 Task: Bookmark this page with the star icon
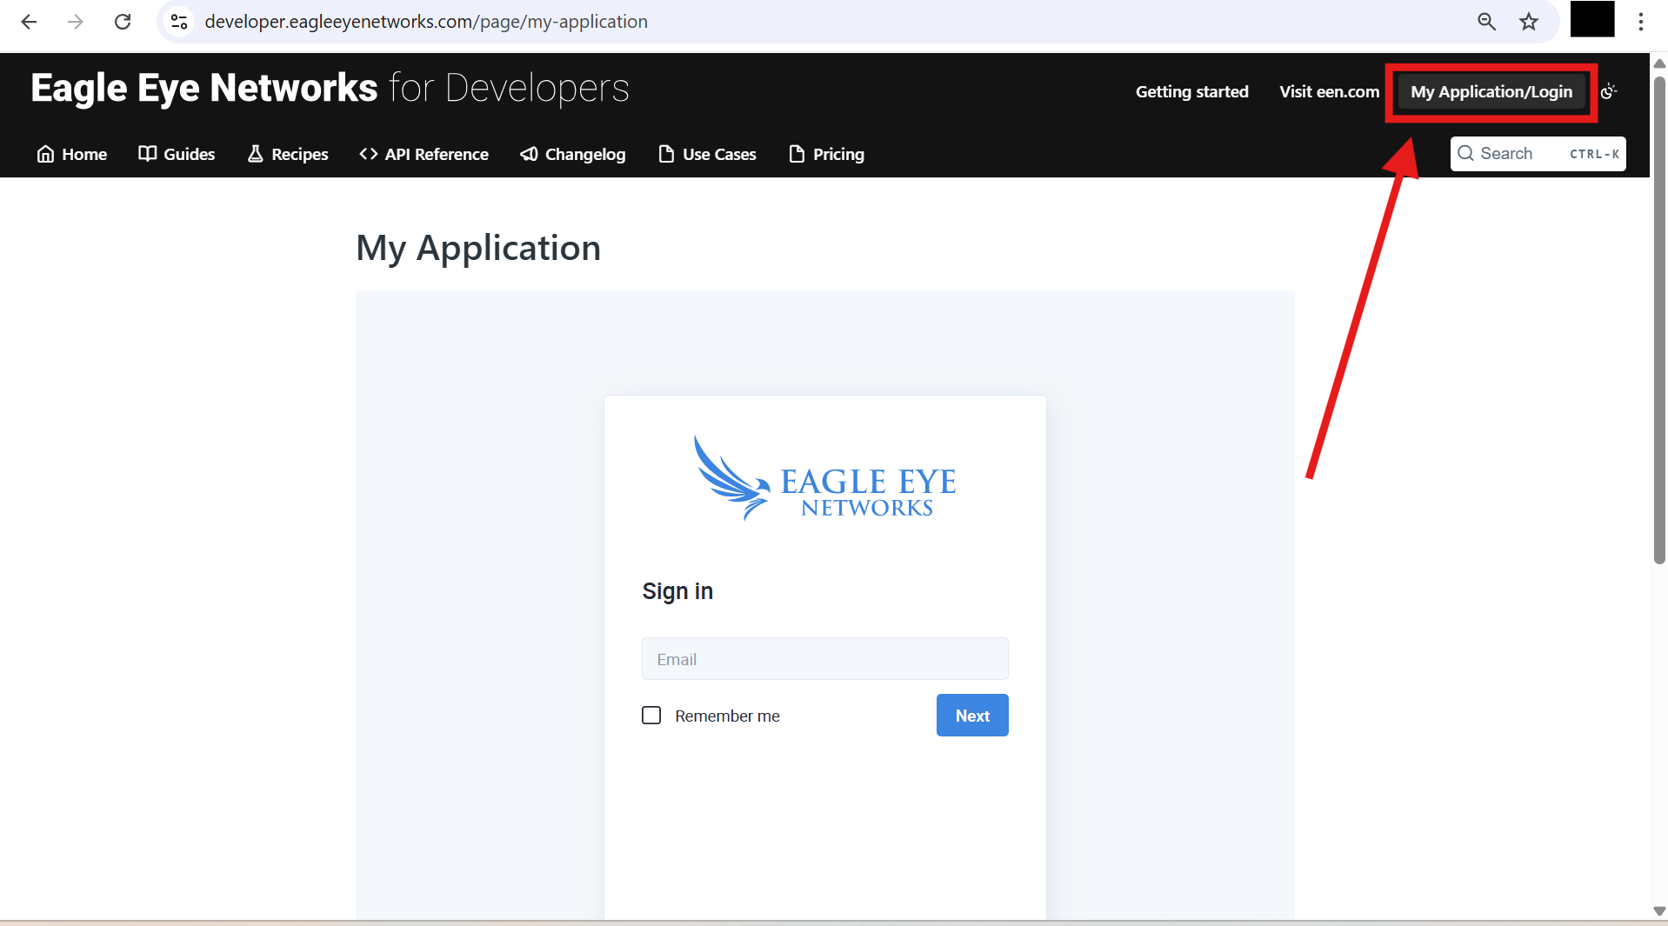[1529, 22]
